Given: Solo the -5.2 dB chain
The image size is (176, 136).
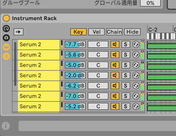Looking at the screenshot, I should pos(126,106).
